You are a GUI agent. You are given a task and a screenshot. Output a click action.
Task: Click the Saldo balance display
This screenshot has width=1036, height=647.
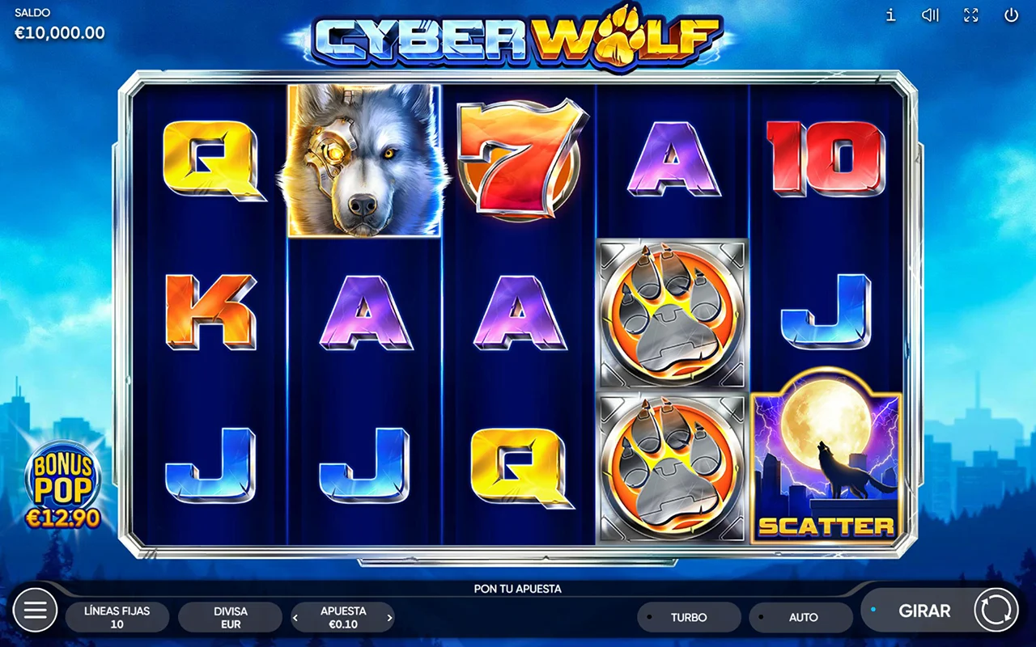pos(60,25)
